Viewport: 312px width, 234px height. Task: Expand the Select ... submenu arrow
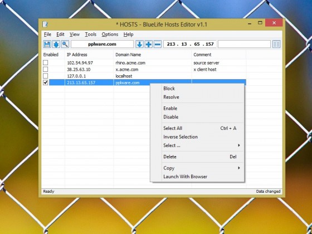tap(239, 145)
